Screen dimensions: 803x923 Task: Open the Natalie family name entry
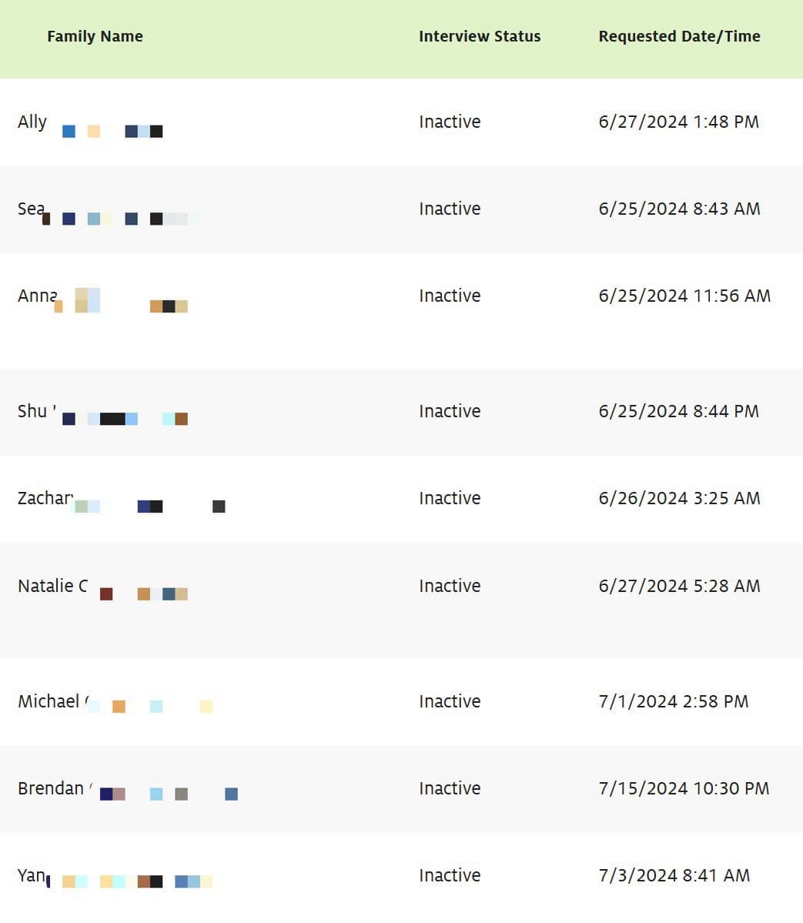point(52,586)
